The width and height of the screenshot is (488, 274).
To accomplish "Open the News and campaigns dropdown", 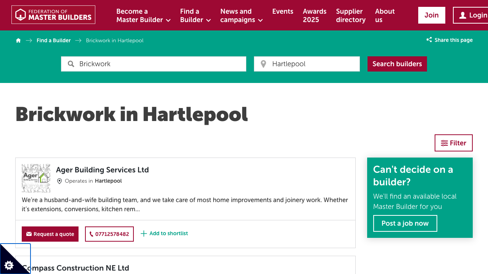I will click(261, 20).
